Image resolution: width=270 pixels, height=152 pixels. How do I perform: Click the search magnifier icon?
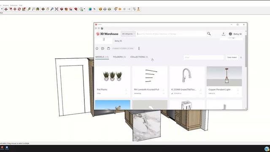pos(209,34)
